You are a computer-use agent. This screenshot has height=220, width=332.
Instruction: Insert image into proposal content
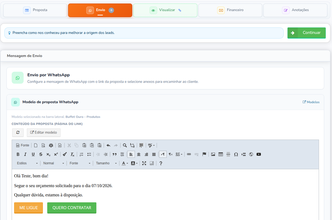point(213,154)
